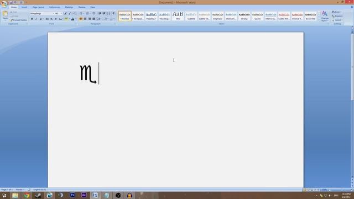
Task: Click the vertical document scrollbar
Action: (352, 66)
